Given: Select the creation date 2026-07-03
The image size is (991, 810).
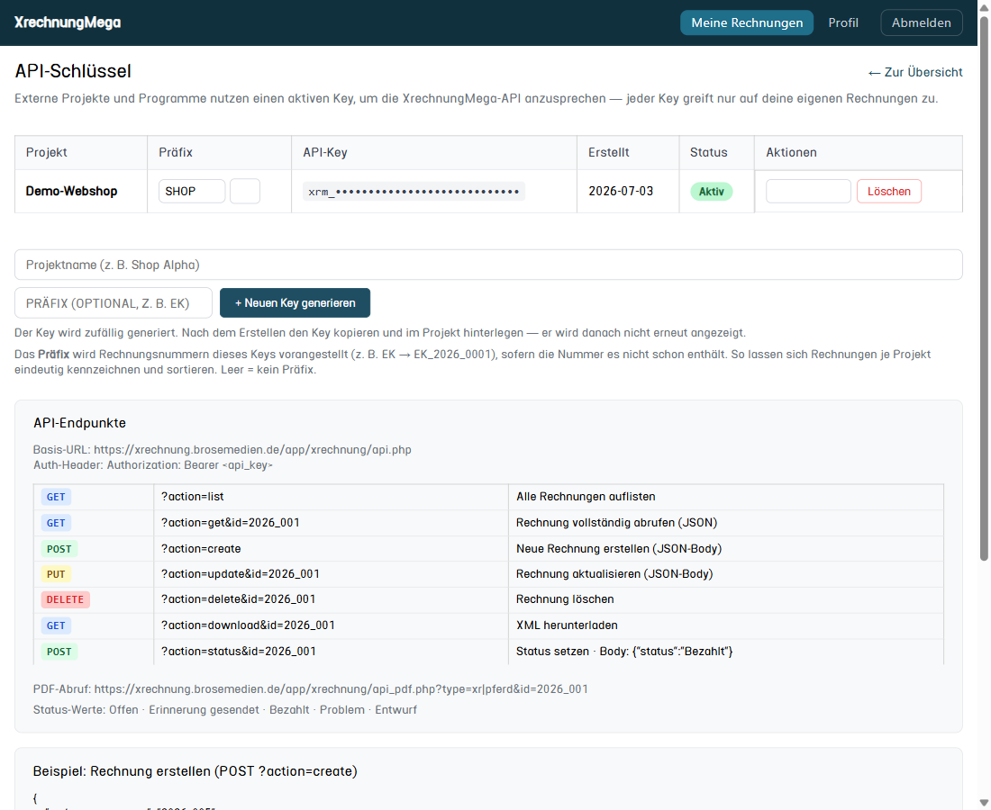Looking at the screenshot, I should 621,192.
